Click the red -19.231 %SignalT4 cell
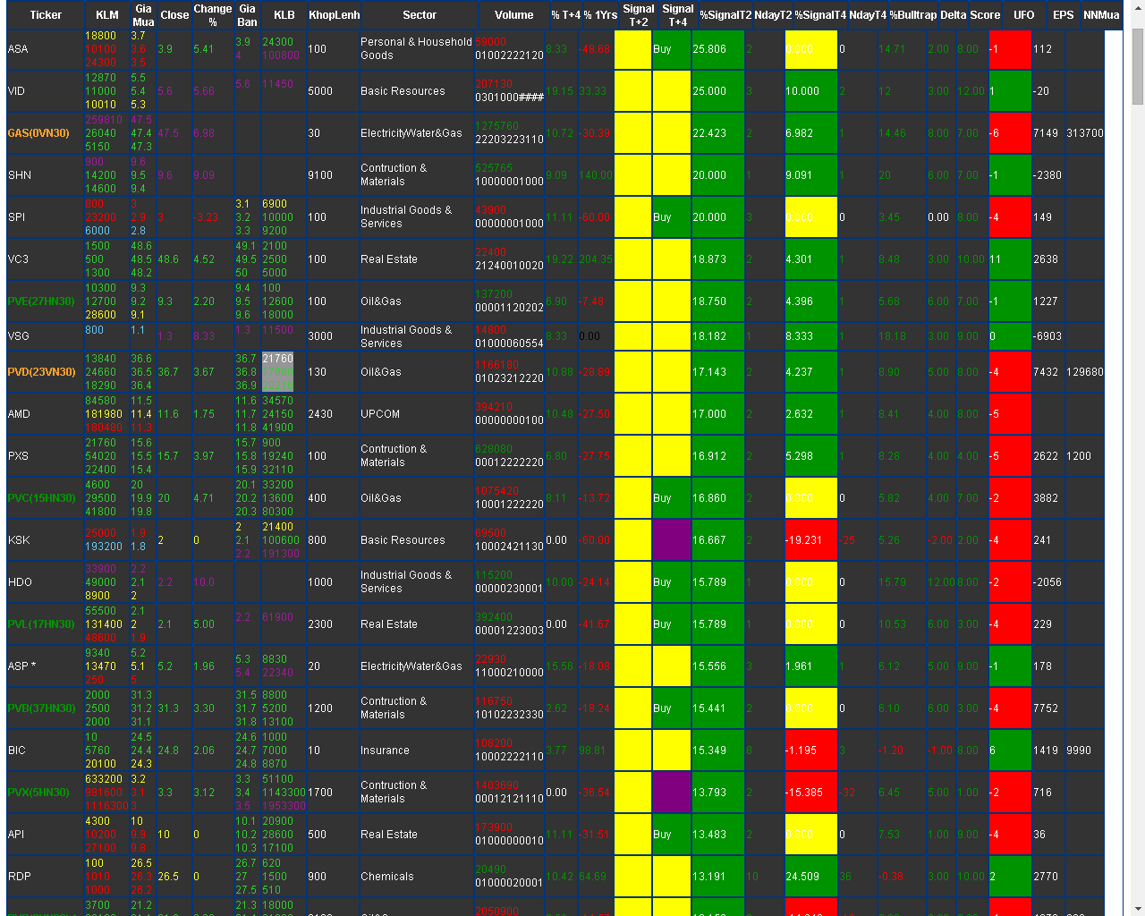Image resolution: width=1145 pixels, height=916 pixels. 810,540
